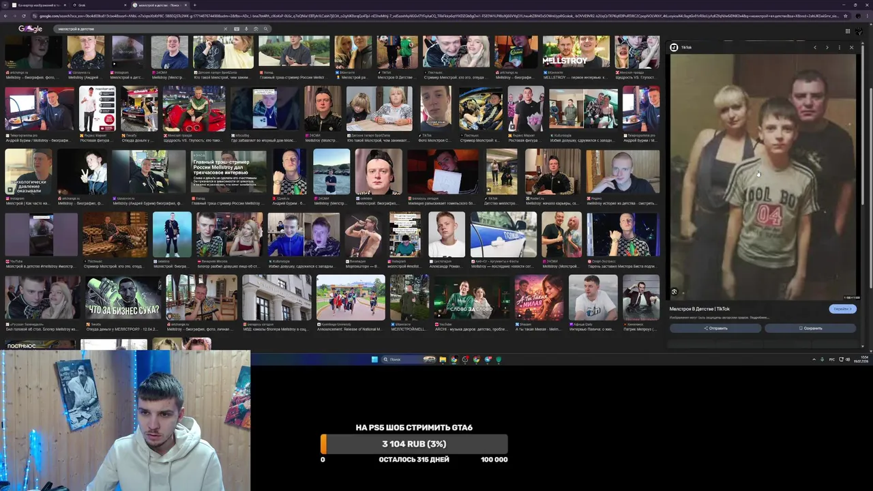Open the Chrome icon in the taskbar
This screenshot has width=873, height=491.
click(x=454, y=359)
